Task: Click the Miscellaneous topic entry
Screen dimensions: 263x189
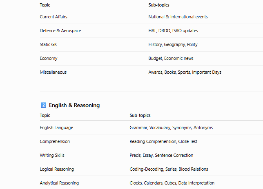Action: [53, 72]
